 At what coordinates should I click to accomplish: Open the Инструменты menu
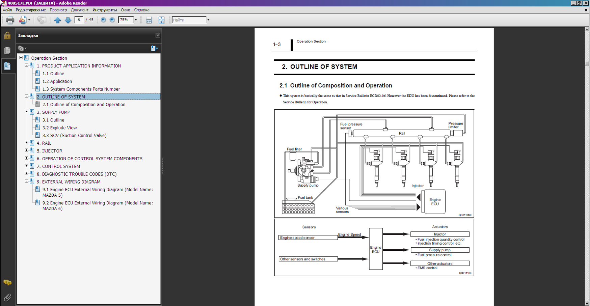point(105,10)
